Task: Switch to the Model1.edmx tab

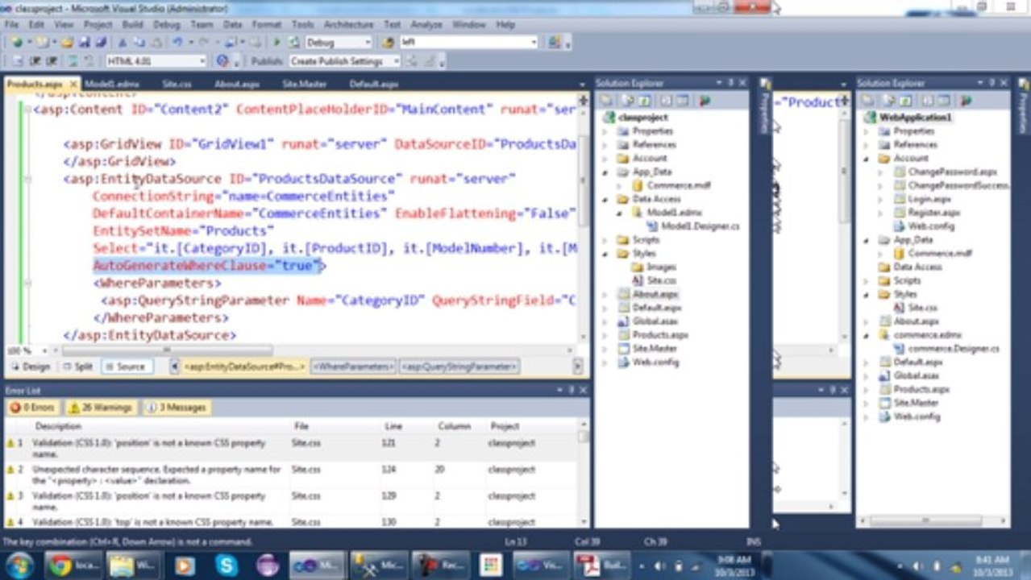Action: (x=111, y=84)
